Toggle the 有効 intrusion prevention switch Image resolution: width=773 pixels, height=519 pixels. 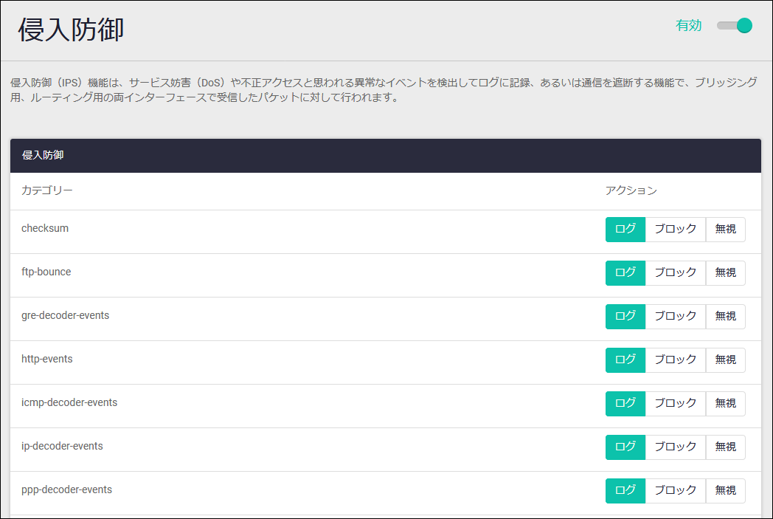pos(734,26)
